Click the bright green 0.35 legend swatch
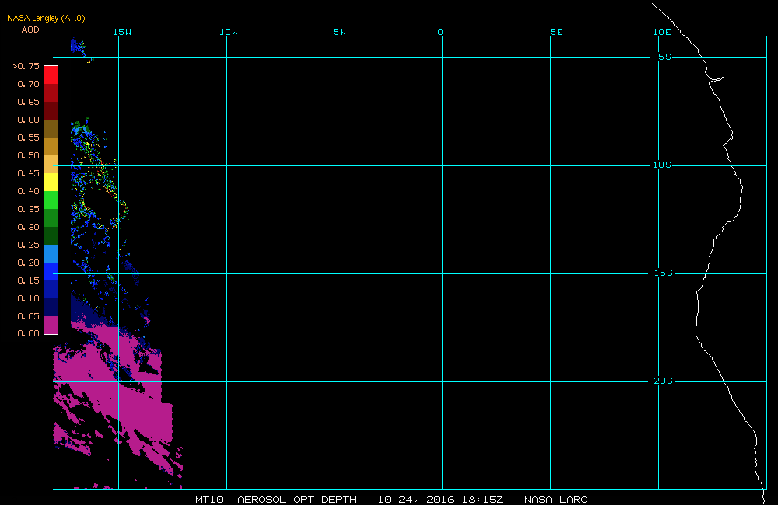The height and width of the screenshot is (505, 778). 51,200
